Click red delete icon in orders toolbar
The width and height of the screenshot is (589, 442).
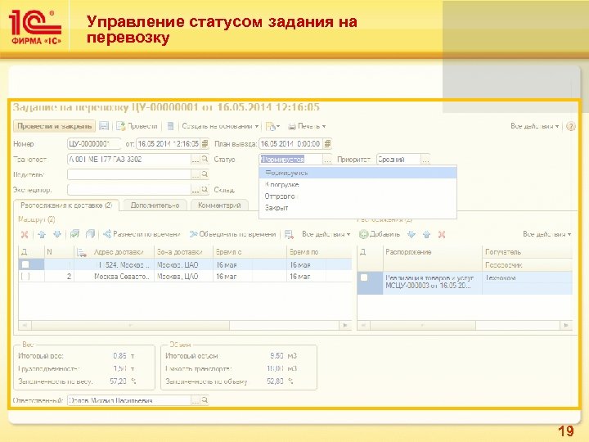pos(442,235)
